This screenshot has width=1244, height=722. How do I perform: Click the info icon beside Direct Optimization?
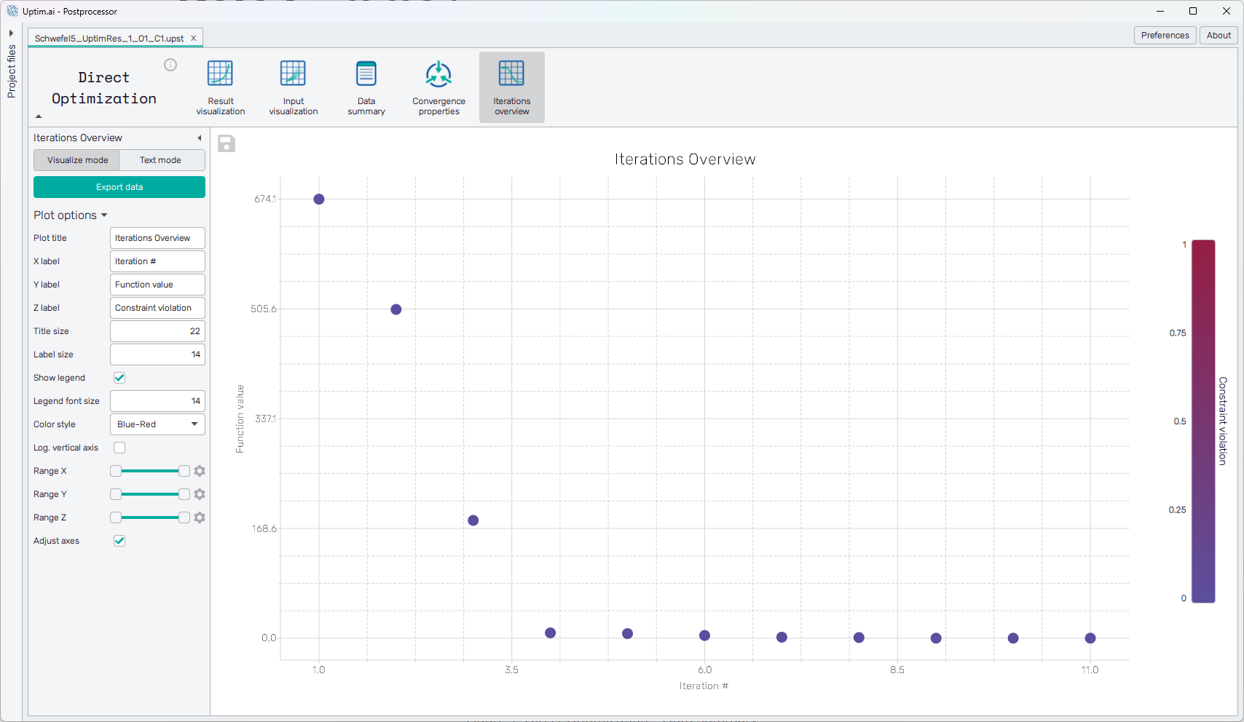pos(170,65)
